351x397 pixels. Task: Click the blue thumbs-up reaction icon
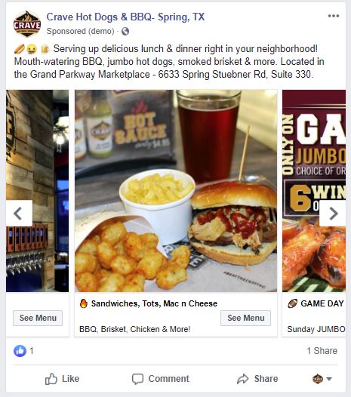[20, 351]
